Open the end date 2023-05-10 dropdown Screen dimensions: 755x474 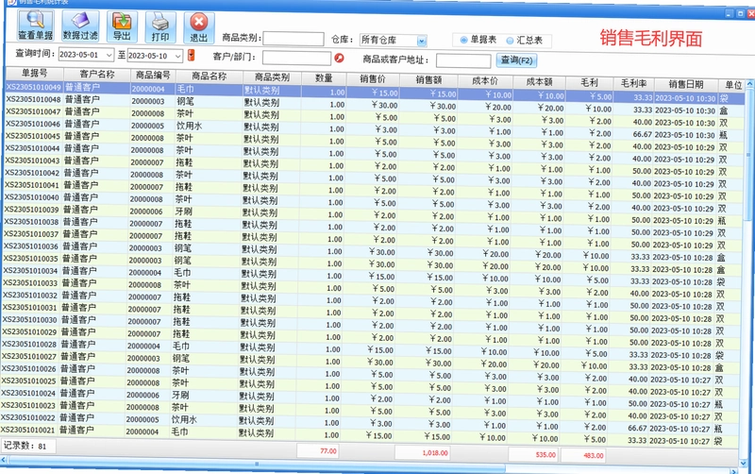click(178, 56)
